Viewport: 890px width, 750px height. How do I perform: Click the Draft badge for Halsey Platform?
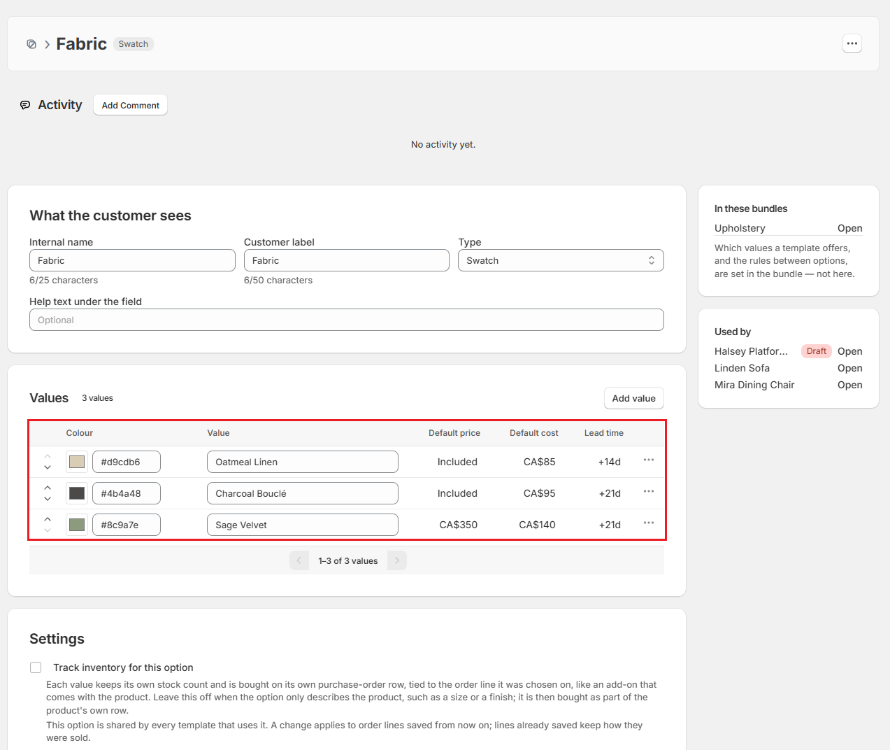coord(816,351)
